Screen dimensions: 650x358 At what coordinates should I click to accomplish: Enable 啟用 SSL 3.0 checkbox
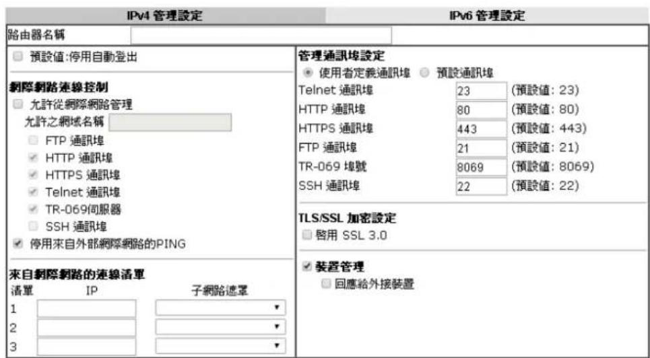coord(306,235)
